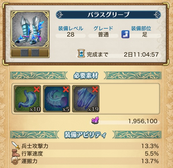Click the 装備アビリティ section header
The image size is (173, 168).
[86, 135]
